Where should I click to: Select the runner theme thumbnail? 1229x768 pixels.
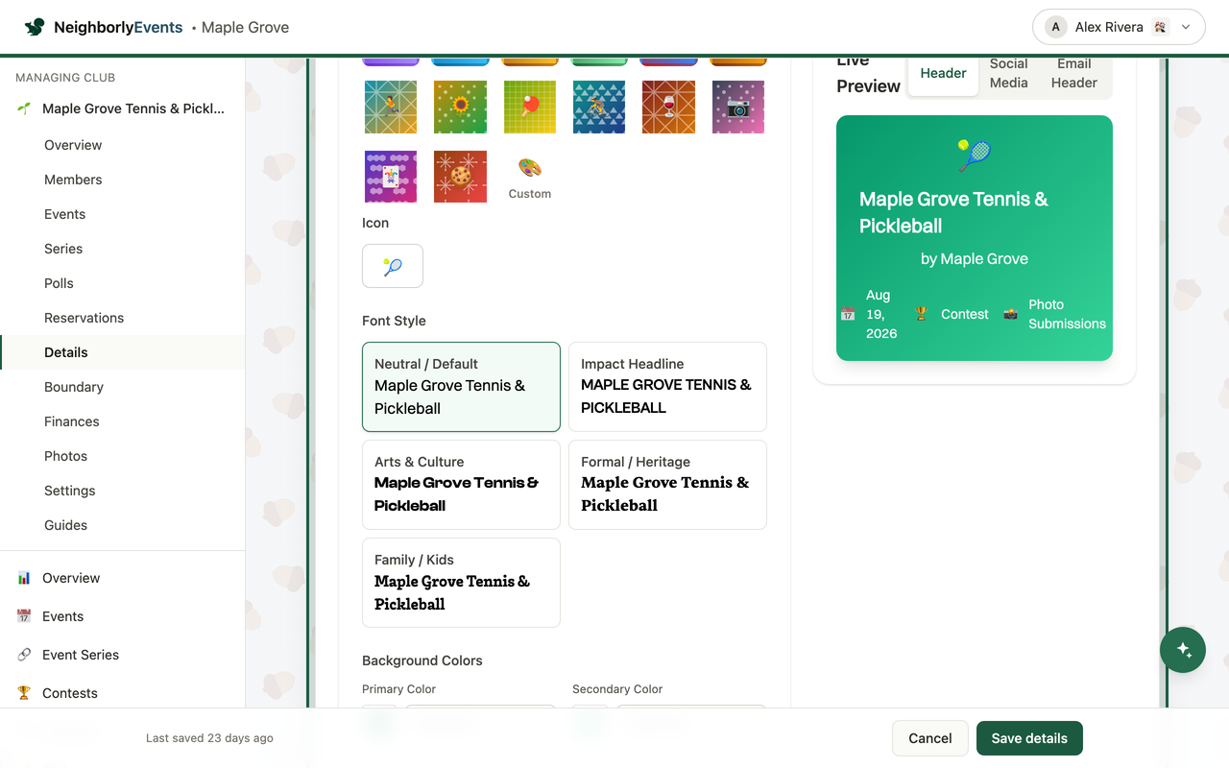click(391, 107)
